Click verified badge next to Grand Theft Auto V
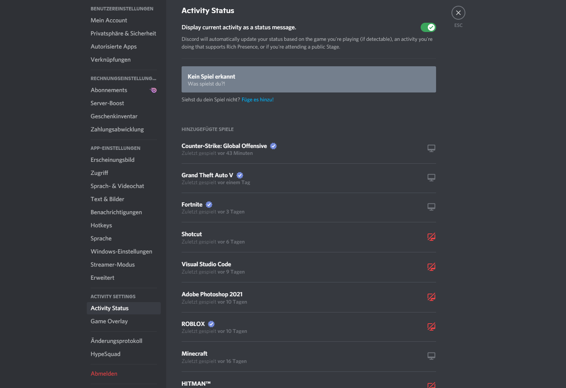The height and width of the screenshot is (388, 566). coord(240,175)
